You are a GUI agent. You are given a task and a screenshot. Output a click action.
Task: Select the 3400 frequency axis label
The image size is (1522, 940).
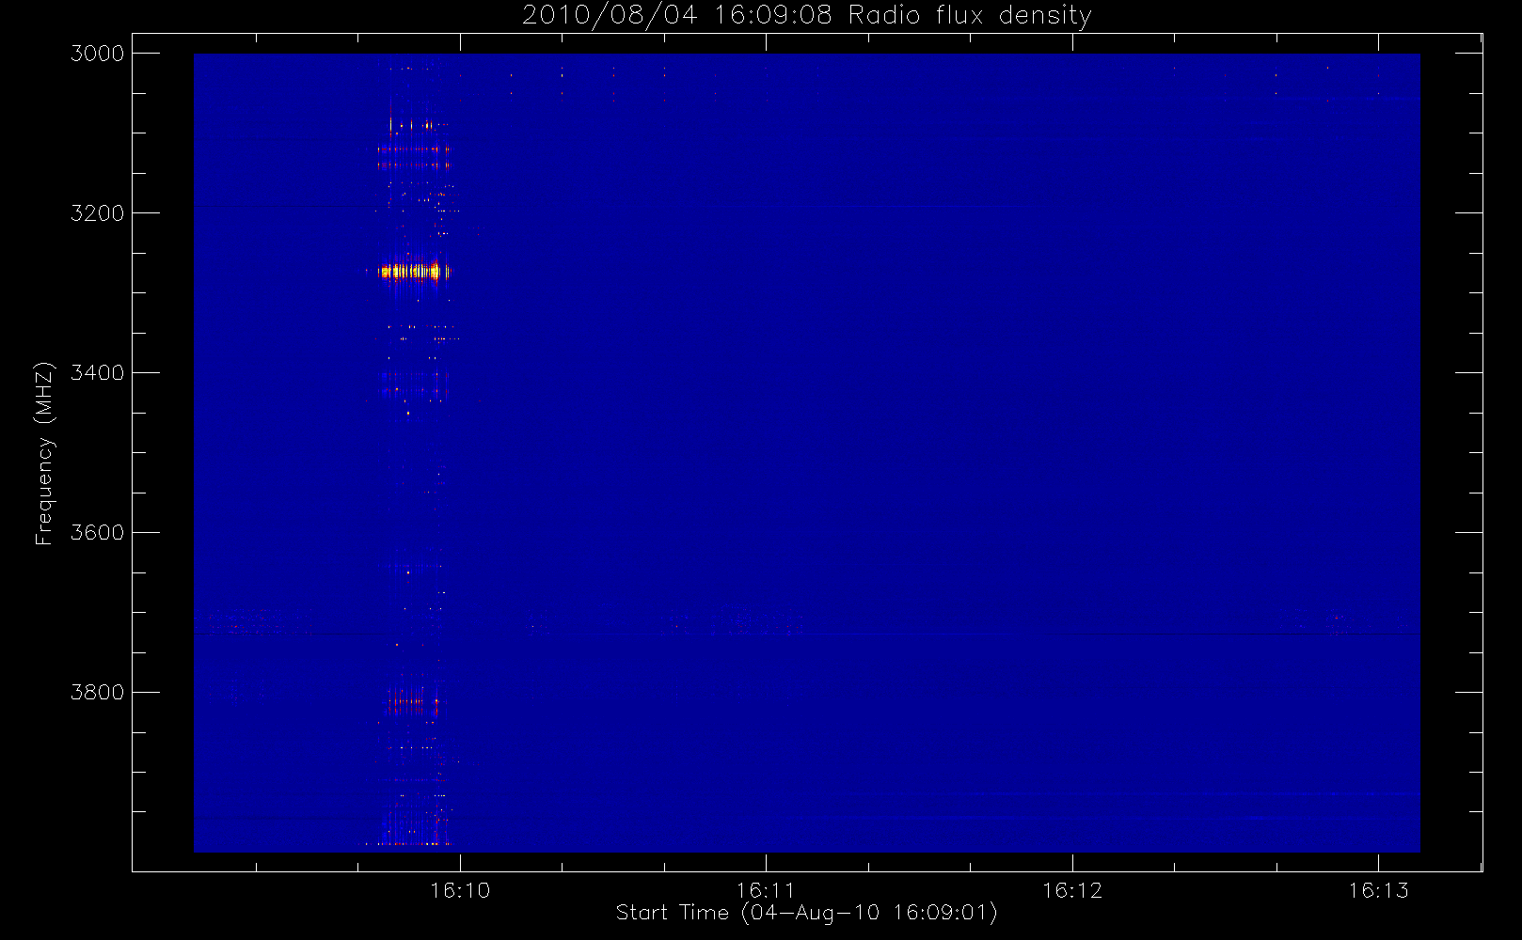pyautogui.click(x=98, y=373)
